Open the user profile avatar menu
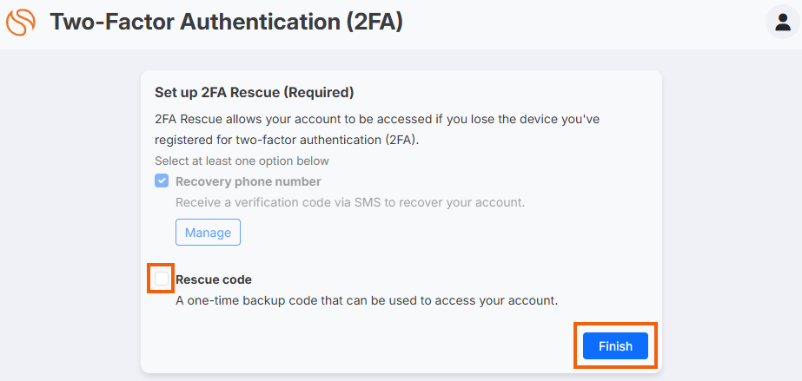The width and height of the screenshot is (802, 381). [782, 23]
